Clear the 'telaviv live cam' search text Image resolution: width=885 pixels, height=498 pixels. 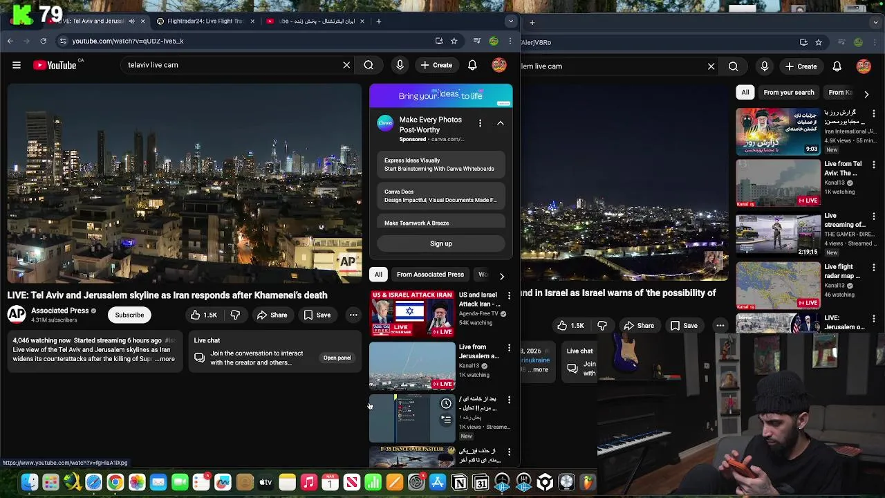click(346, 65)
